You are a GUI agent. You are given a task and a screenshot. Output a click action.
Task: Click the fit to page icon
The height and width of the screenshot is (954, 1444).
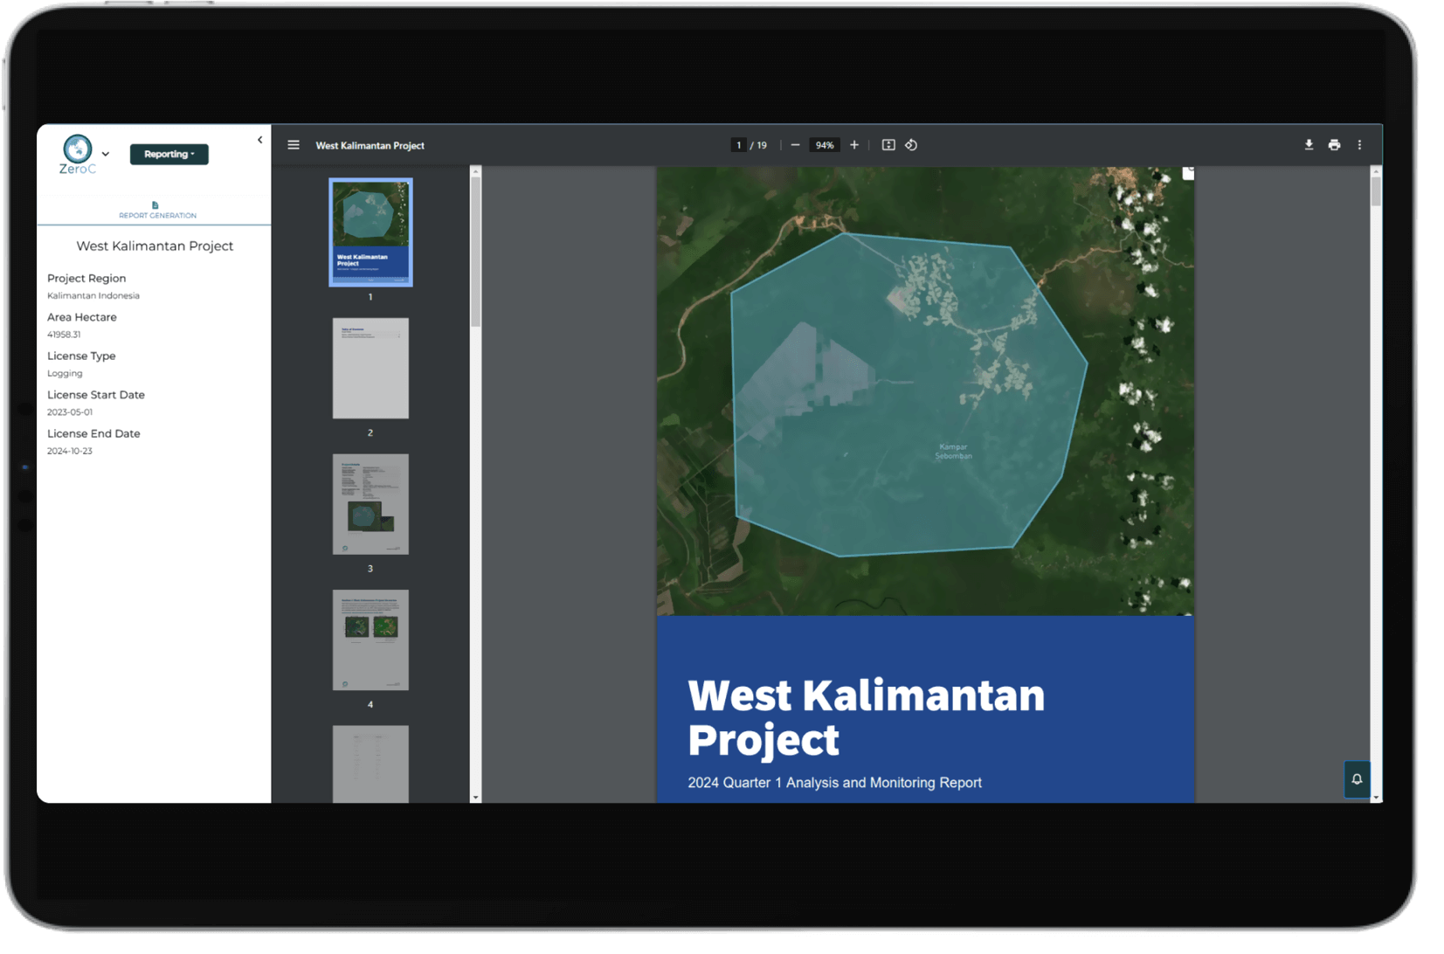point(888,145)
